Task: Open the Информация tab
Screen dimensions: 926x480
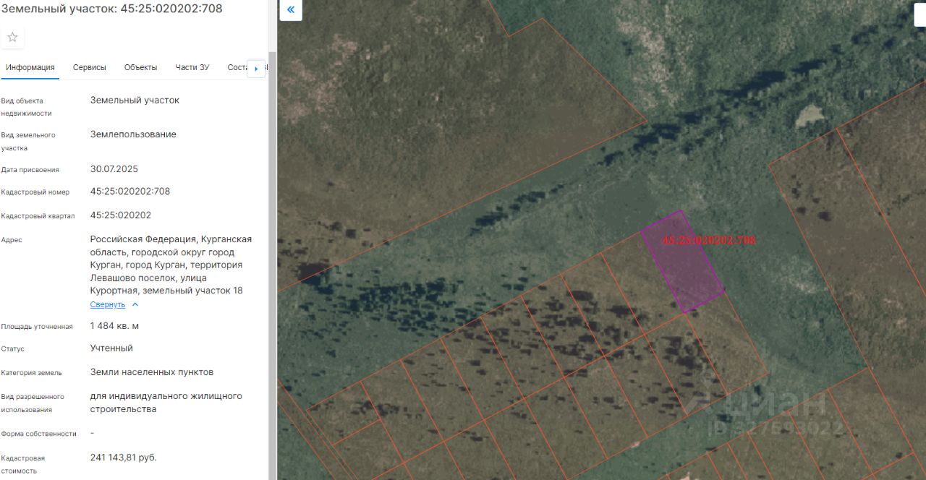Action: click(x=30, y=67)
